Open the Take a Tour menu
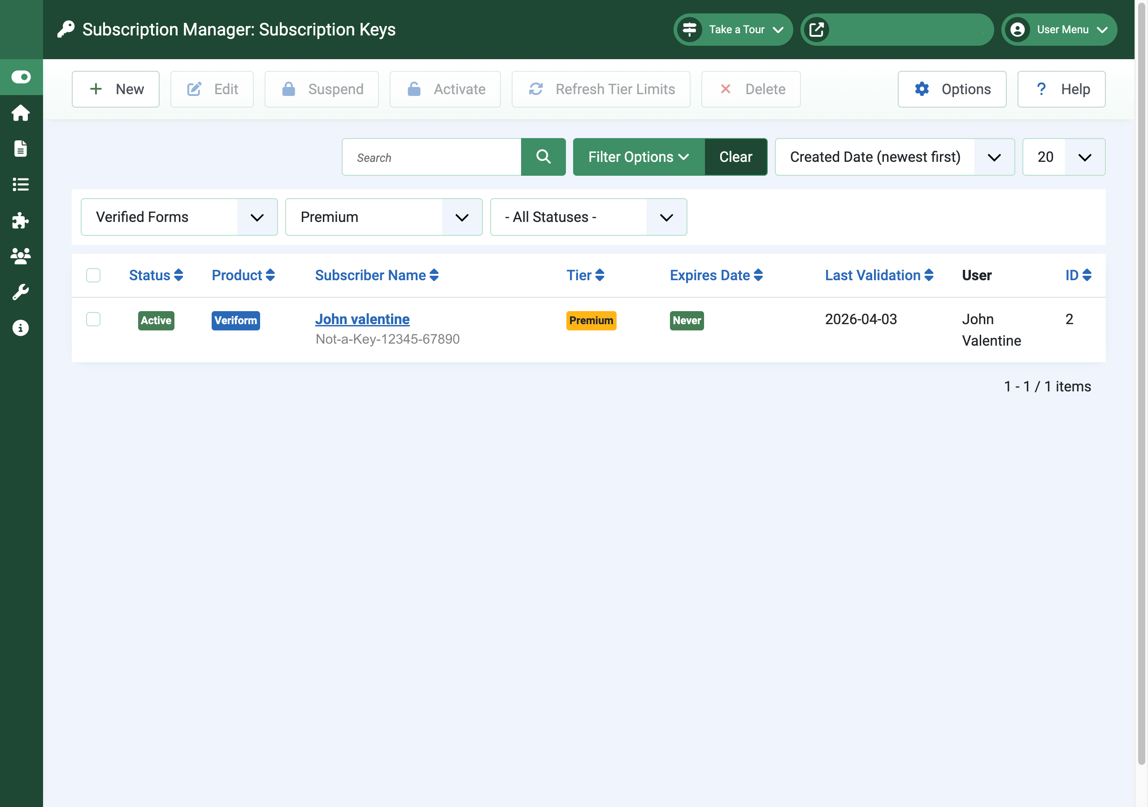The width and height of the screenshot is (1148, 807). pos(733,30)
